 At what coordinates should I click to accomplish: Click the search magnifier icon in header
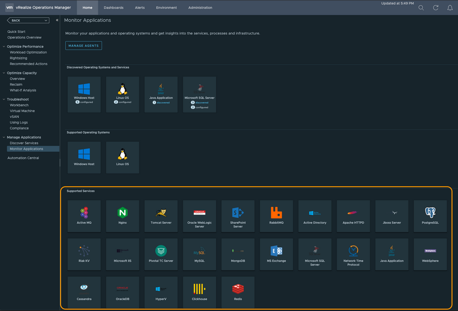[421, 8]
